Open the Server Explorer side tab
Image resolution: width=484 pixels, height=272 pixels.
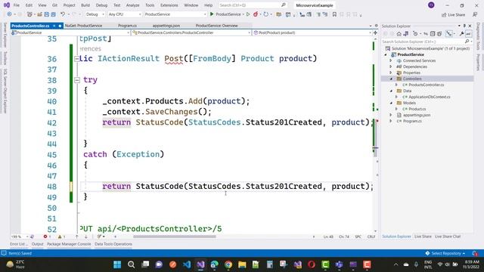[x=5, y=35]
